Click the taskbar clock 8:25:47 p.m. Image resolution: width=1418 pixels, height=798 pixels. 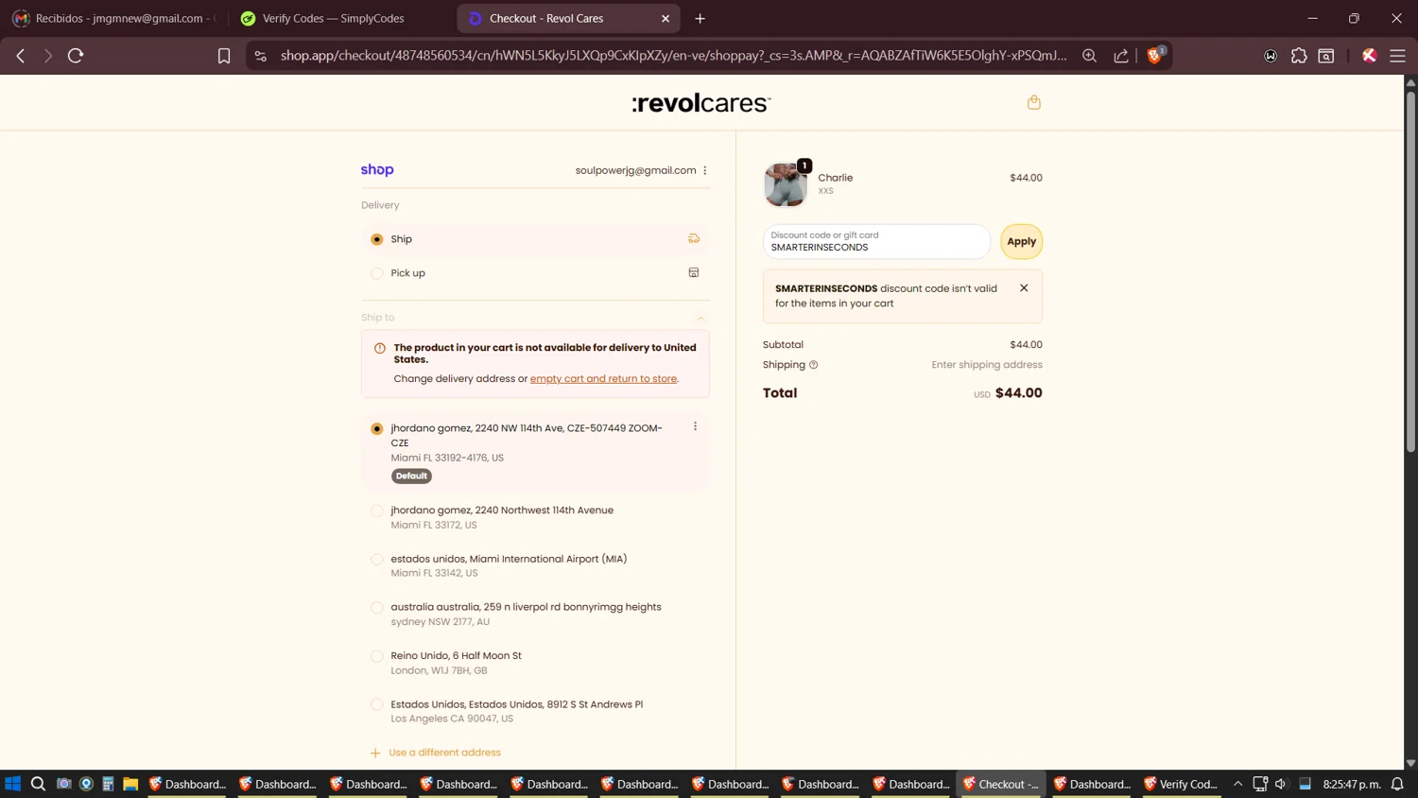tap(1352, 784)
